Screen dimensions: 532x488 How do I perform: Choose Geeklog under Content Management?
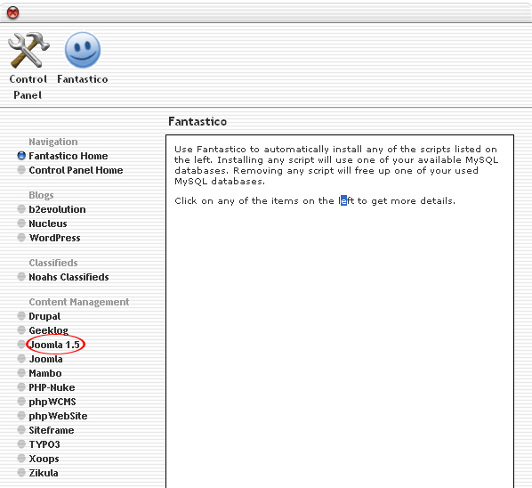click(x=49, y=330)
